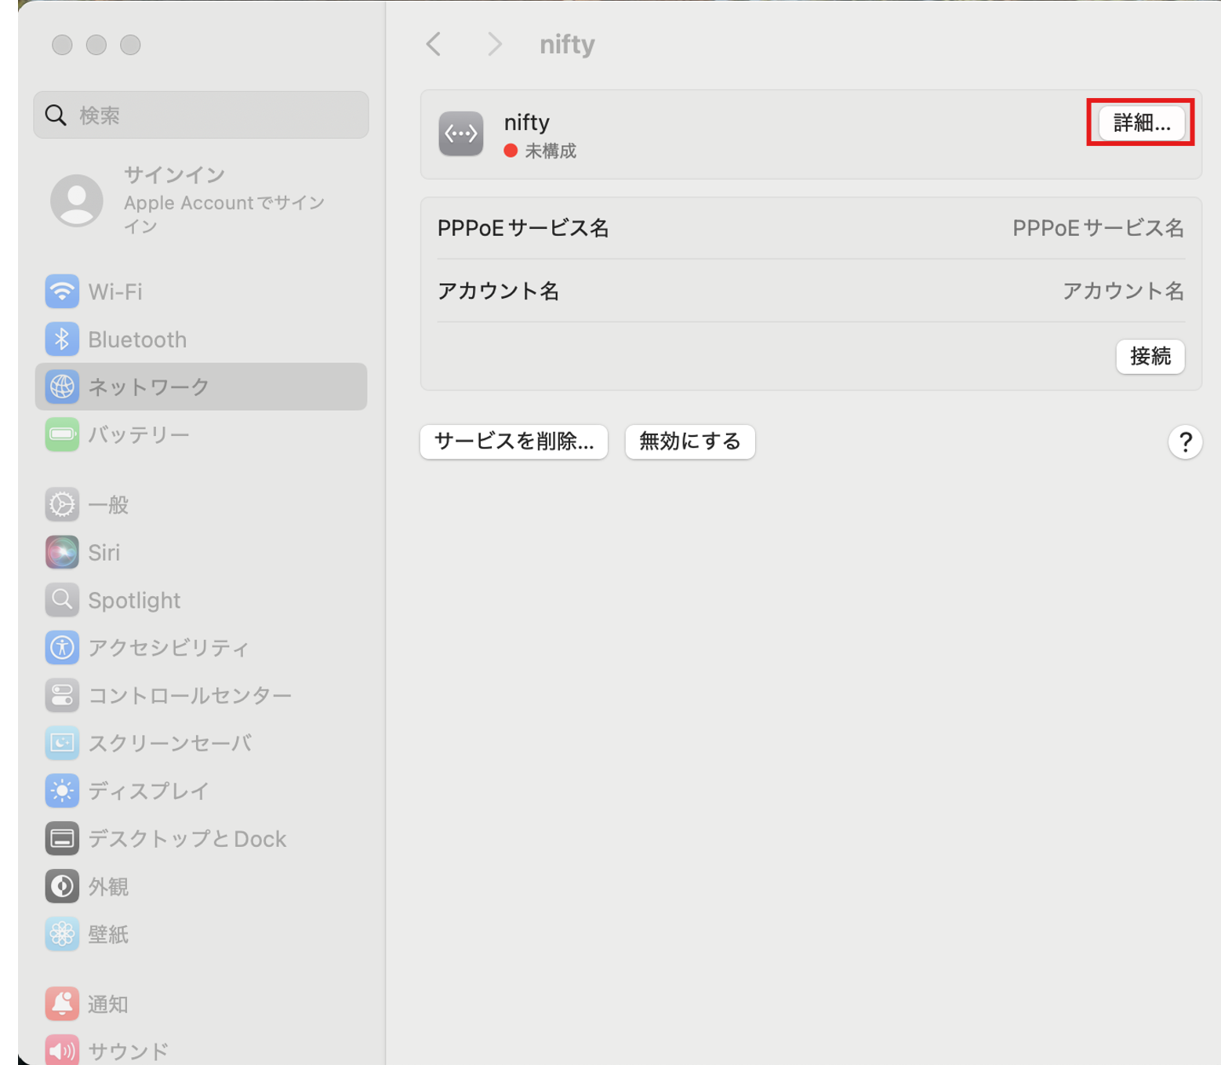Click the コントロールセンター icon
This screenshot has height=1065, width=1221.
[x=62, y=696]
